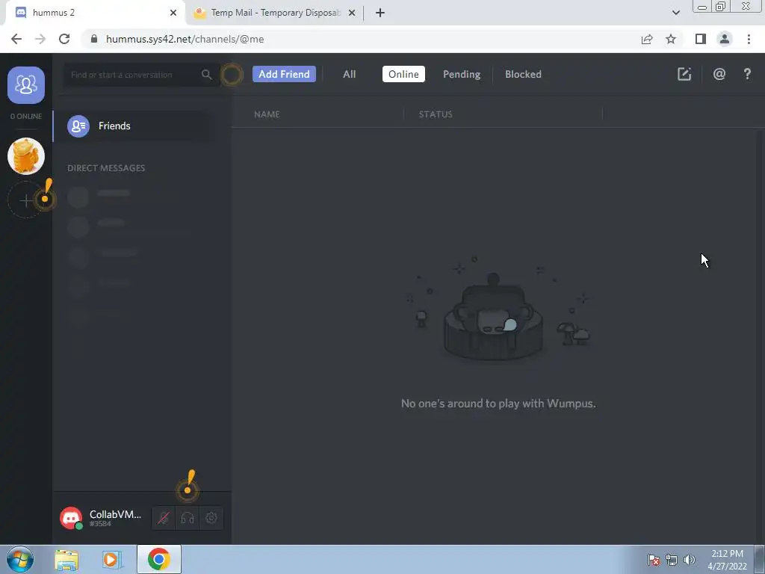
Task: Click the STATUS column header
Action: [436, 114]
